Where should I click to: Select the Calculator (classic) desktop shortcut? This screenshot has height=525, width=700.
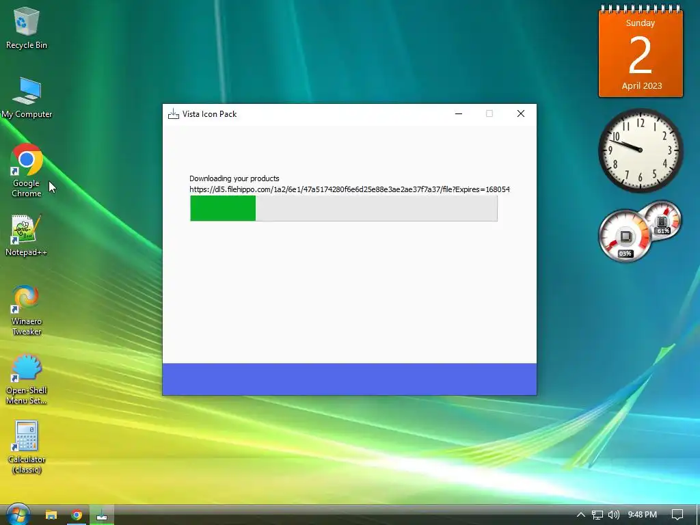click(27, 447)
